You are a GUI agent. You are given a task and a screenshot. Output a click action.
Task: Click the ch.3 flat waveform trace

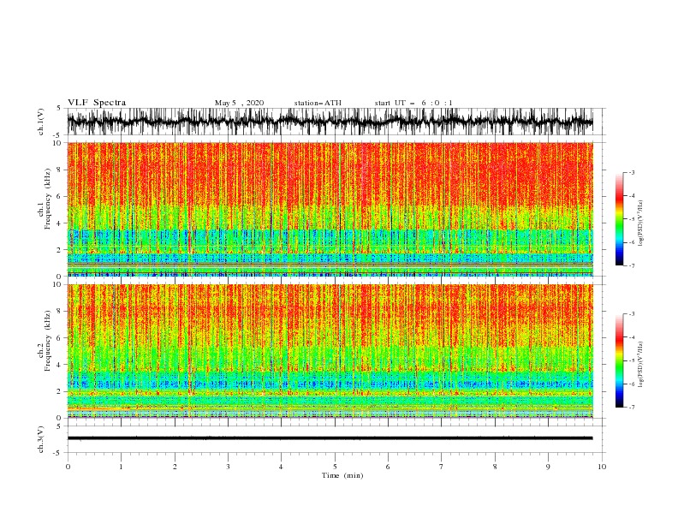[x=330, y=438]
